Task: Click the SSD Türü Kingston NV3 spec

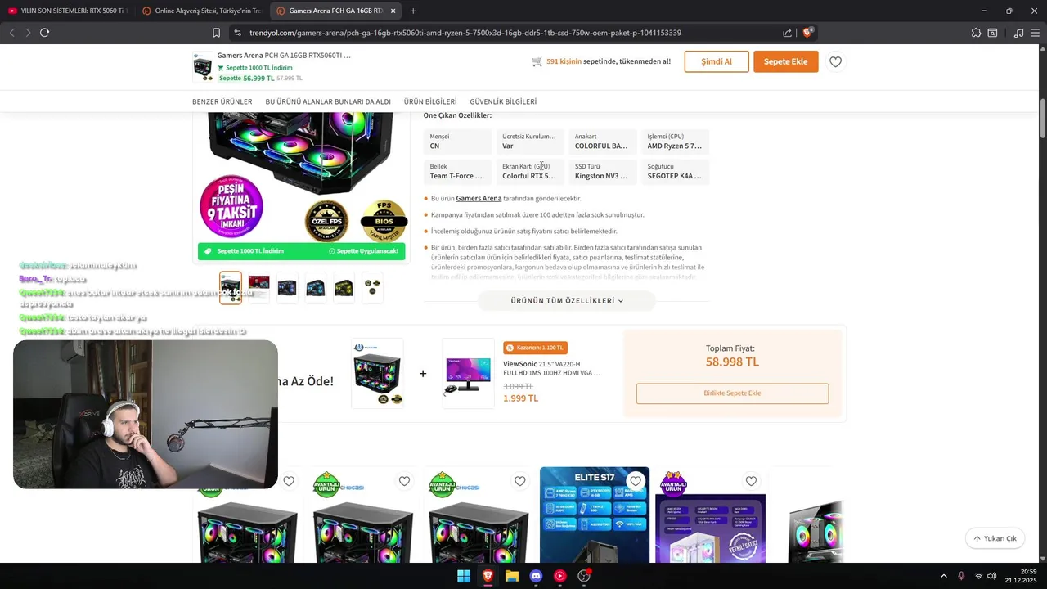Action: (602, 172)
